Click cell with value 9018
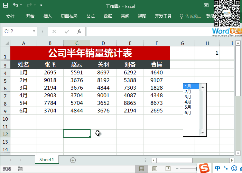242x173 pixels. pyautogui.click(x=50, y=80)
